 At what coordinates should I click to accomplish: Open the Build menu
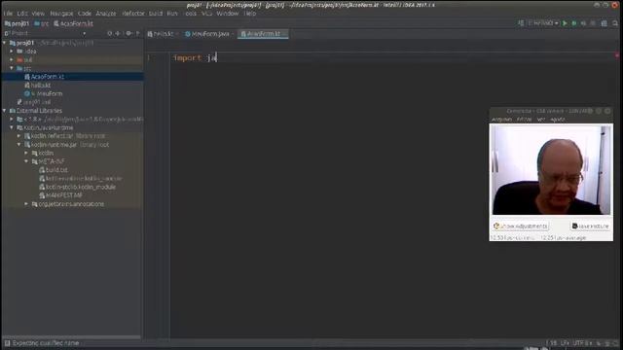(156, 14)
